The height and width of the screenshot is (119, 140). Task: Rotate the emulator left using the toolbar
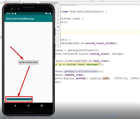pos(58,19)
